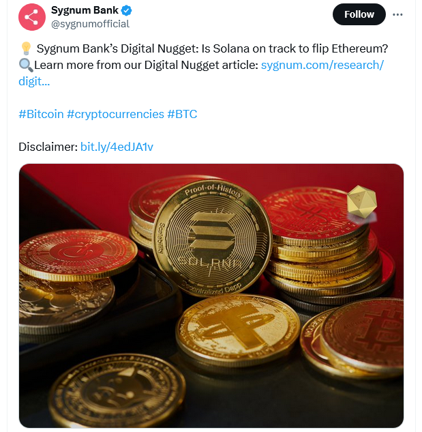Click the light bulb emoji
The height and width of the screenshot is (432, 422).
25,49
